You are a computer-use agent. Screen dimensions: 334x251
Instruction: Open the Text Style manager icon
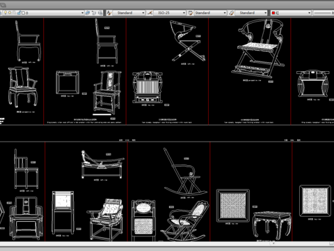109,13
